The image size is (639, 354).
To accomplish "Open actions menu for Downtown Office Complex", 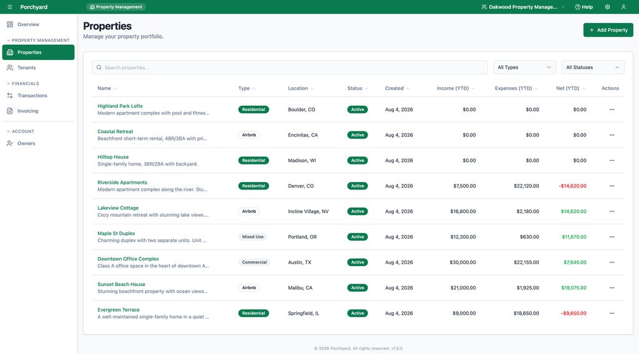I will coord(612,262).
